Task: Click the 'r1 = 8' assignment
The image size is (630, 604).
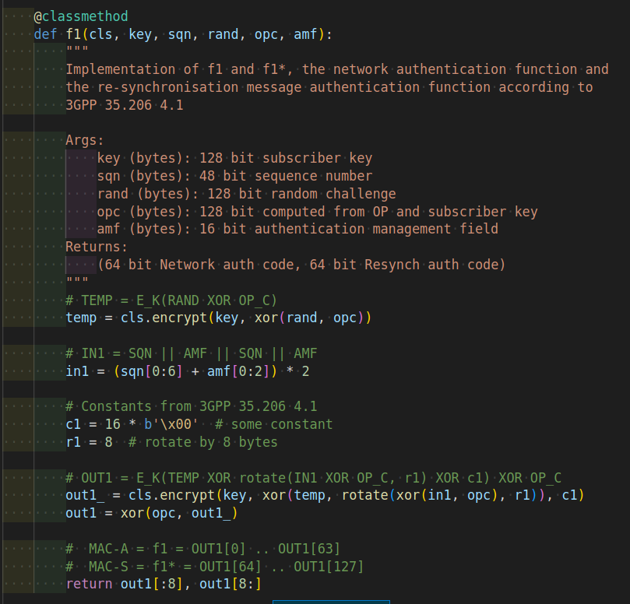Action: pyautogui.click(x=90, y=442)
